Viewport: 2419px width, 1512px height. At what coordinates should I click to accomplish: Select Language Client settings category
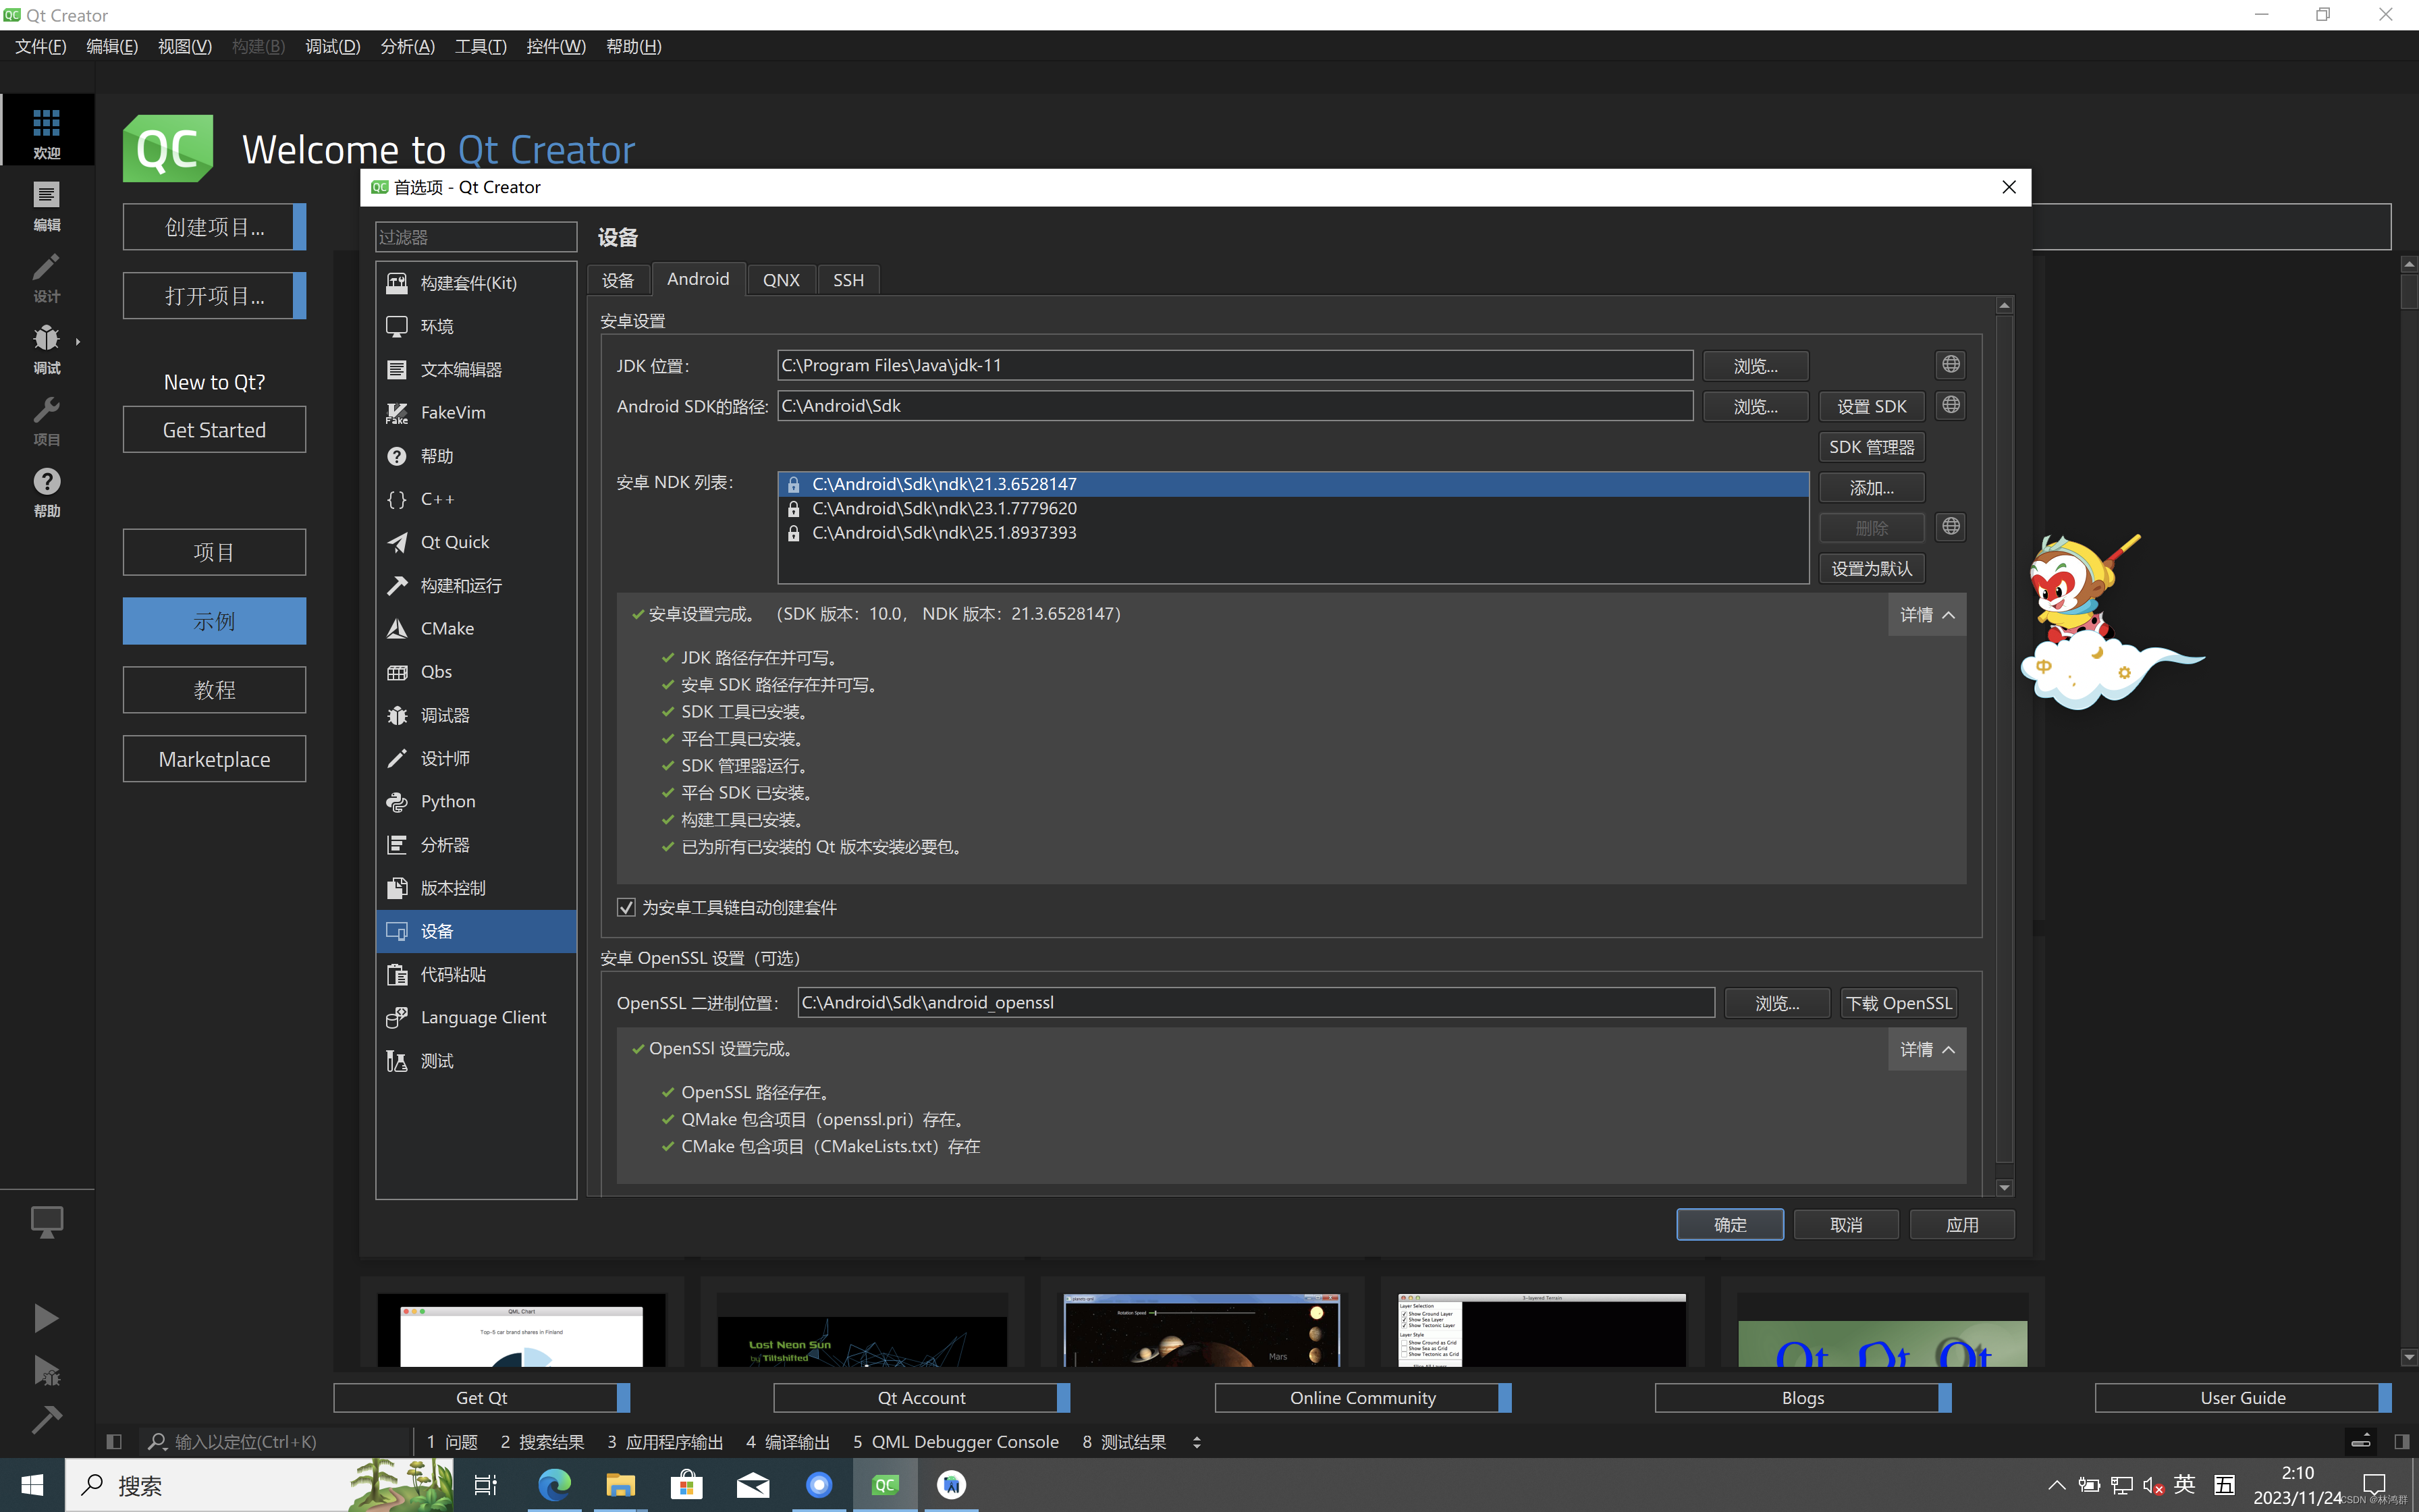[x=476, y=1017]
